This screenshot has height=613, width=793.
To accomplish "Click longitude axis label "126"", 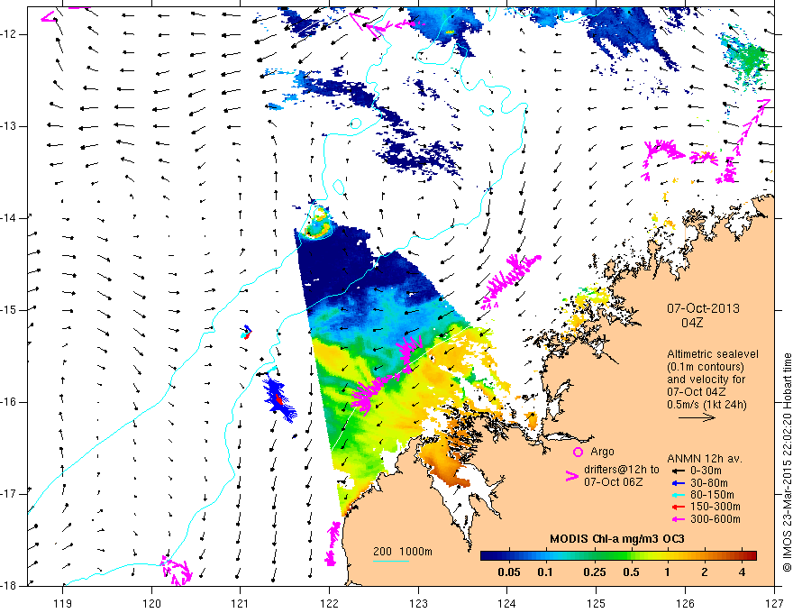I will click(x=685, y=603).
